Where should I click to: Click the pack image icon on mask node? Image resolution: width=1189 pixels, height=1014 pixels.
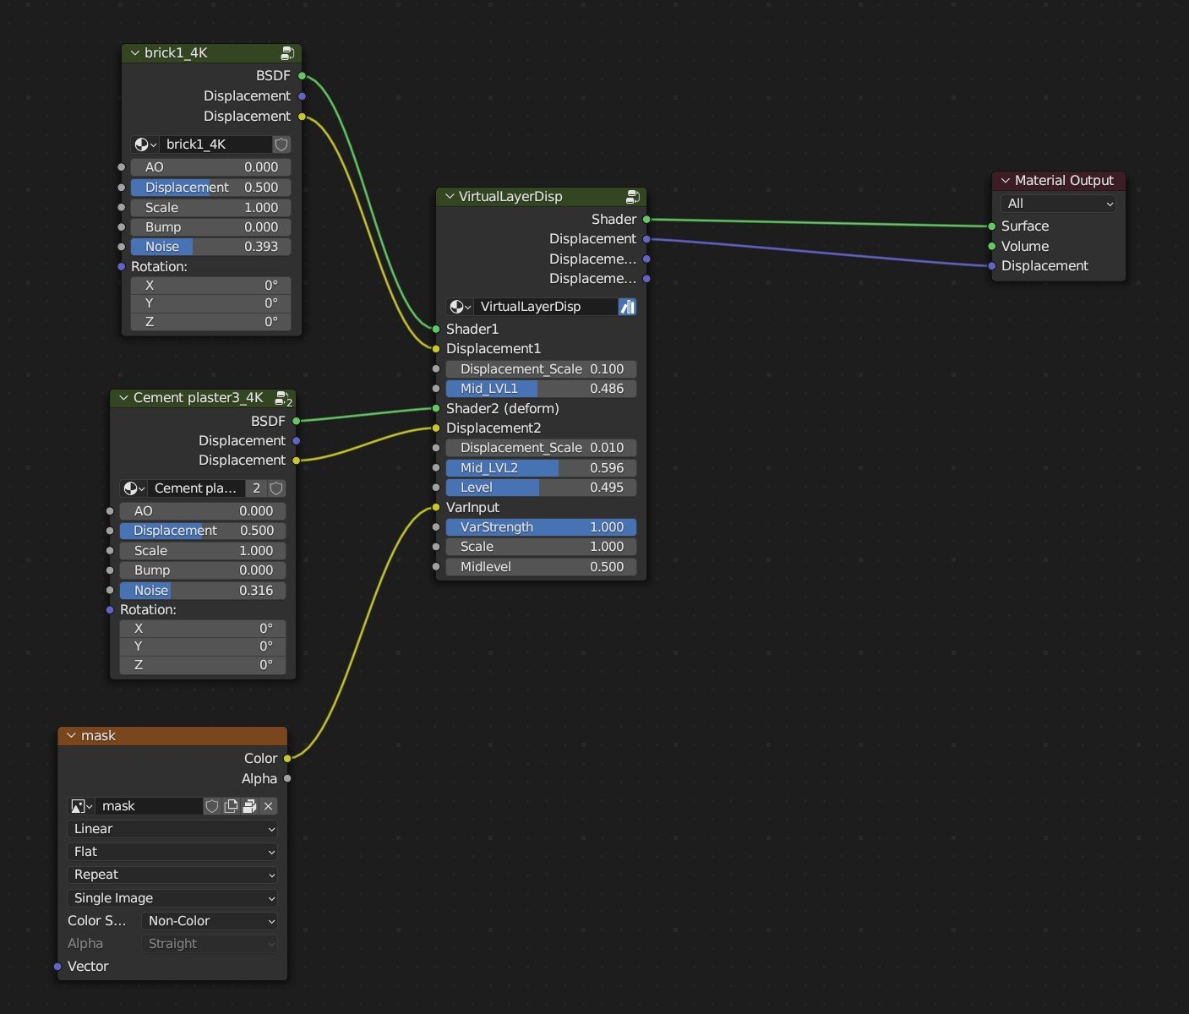[250, 805]
